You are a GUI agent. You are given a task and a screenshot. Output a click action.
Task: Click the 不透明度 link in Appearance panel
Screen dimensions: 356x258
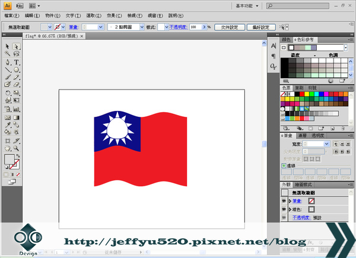tap(301, 218)
